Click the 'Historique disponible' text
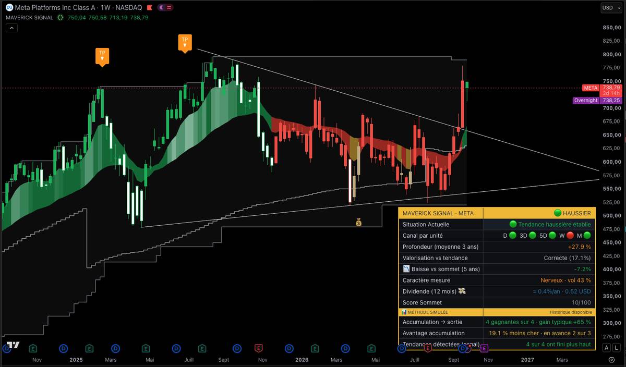The image size is (626, 367). pyautogui.click(x=571, y=312)
